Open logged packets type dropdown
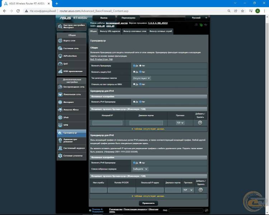 (142, 78)
